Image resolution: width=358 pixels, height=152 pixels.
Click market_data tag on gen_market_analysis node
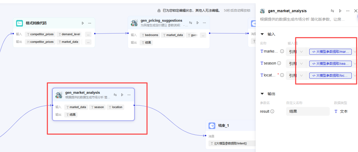click(76, 107)
